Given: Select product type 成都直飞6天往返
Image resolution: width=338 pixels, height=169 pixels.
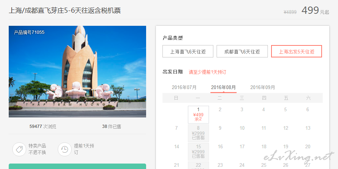Looking at the screenshot, I should (x=242, y=51).
